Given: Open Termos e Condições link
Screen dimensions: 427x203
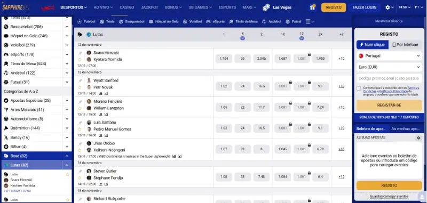Looking at the screenshot, I should (x=391, y=90).
